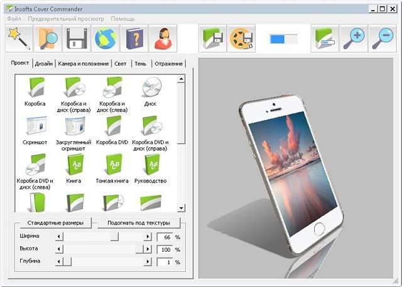Pick the Закругленный скриншот template

pos(73,133)
